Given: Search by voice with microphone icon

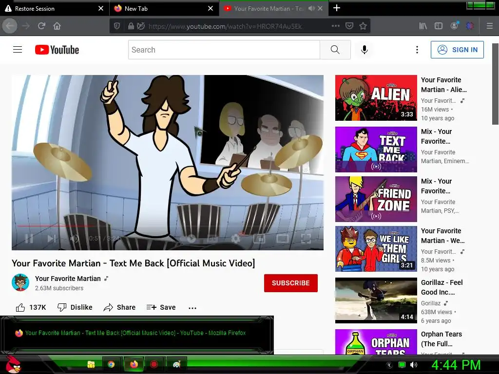Looking at the screenshot, I should [x=365, y=50].
